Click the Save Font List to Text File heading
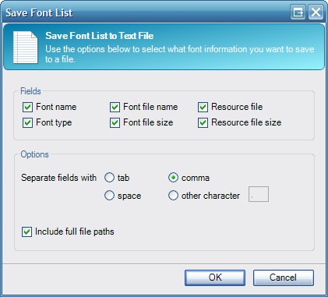 click(x=100, y=36)
